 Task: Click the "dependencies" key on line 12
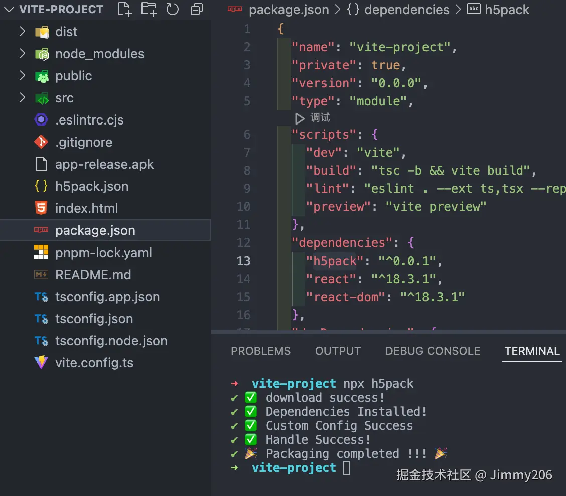(x=342, y=242)
